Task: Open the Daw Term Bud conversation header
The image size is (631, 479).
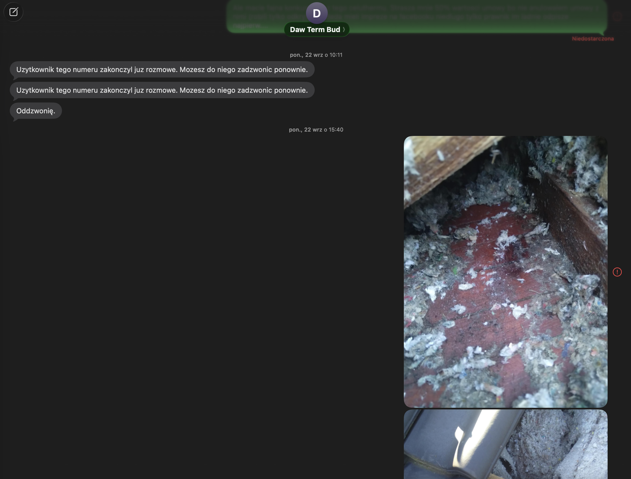Action: point(315,29)
